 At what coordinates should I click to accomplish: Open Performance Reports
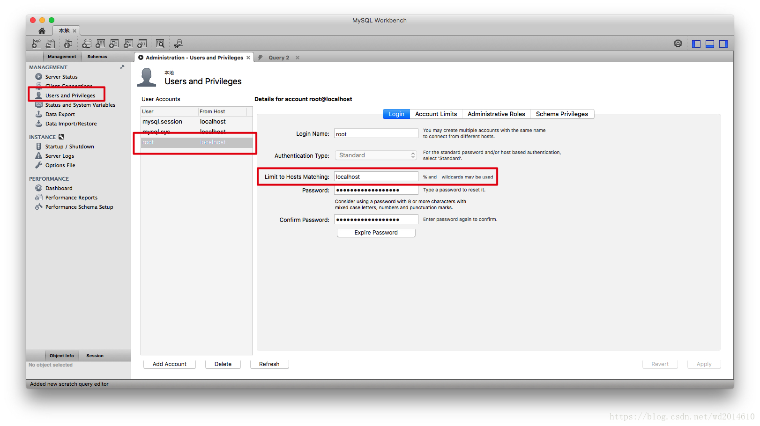tap(71, 198)
